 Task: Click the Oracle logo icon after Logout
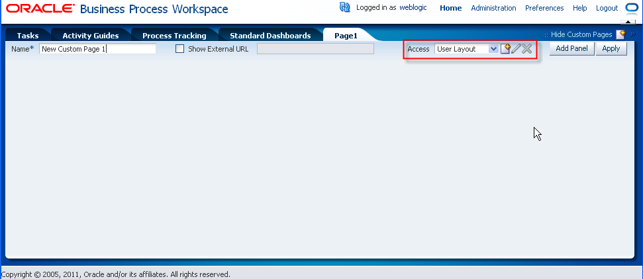(630, 8)
